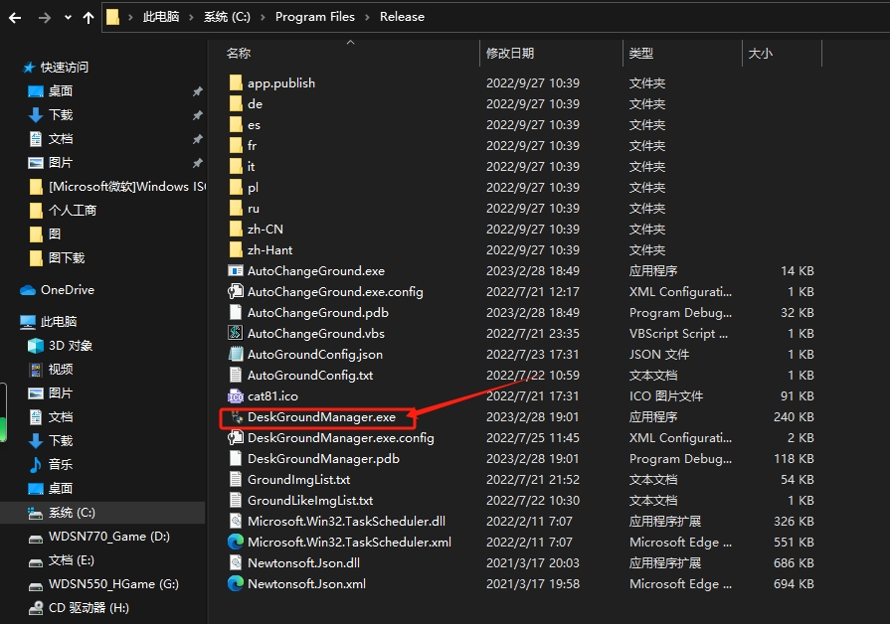Open recent locations dropdown arrow
Image resolution: width=890 pixels, height=624 pixels.
(x=68, y=18)
